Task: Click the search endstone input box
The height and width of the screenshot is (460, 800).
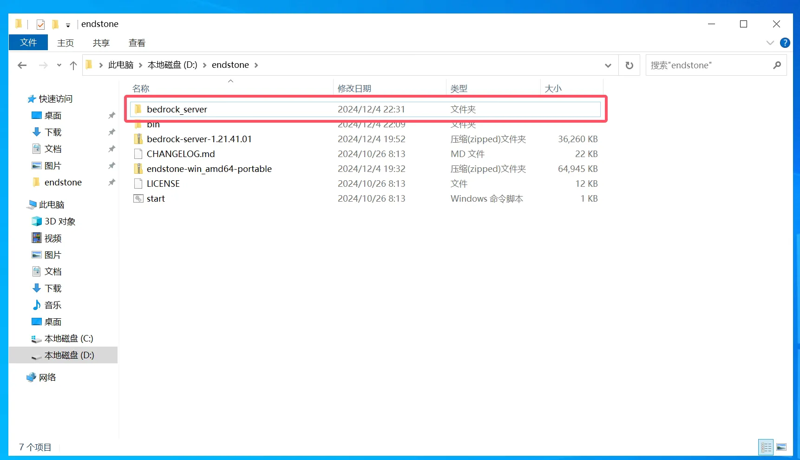Action: tap(706, 66)
